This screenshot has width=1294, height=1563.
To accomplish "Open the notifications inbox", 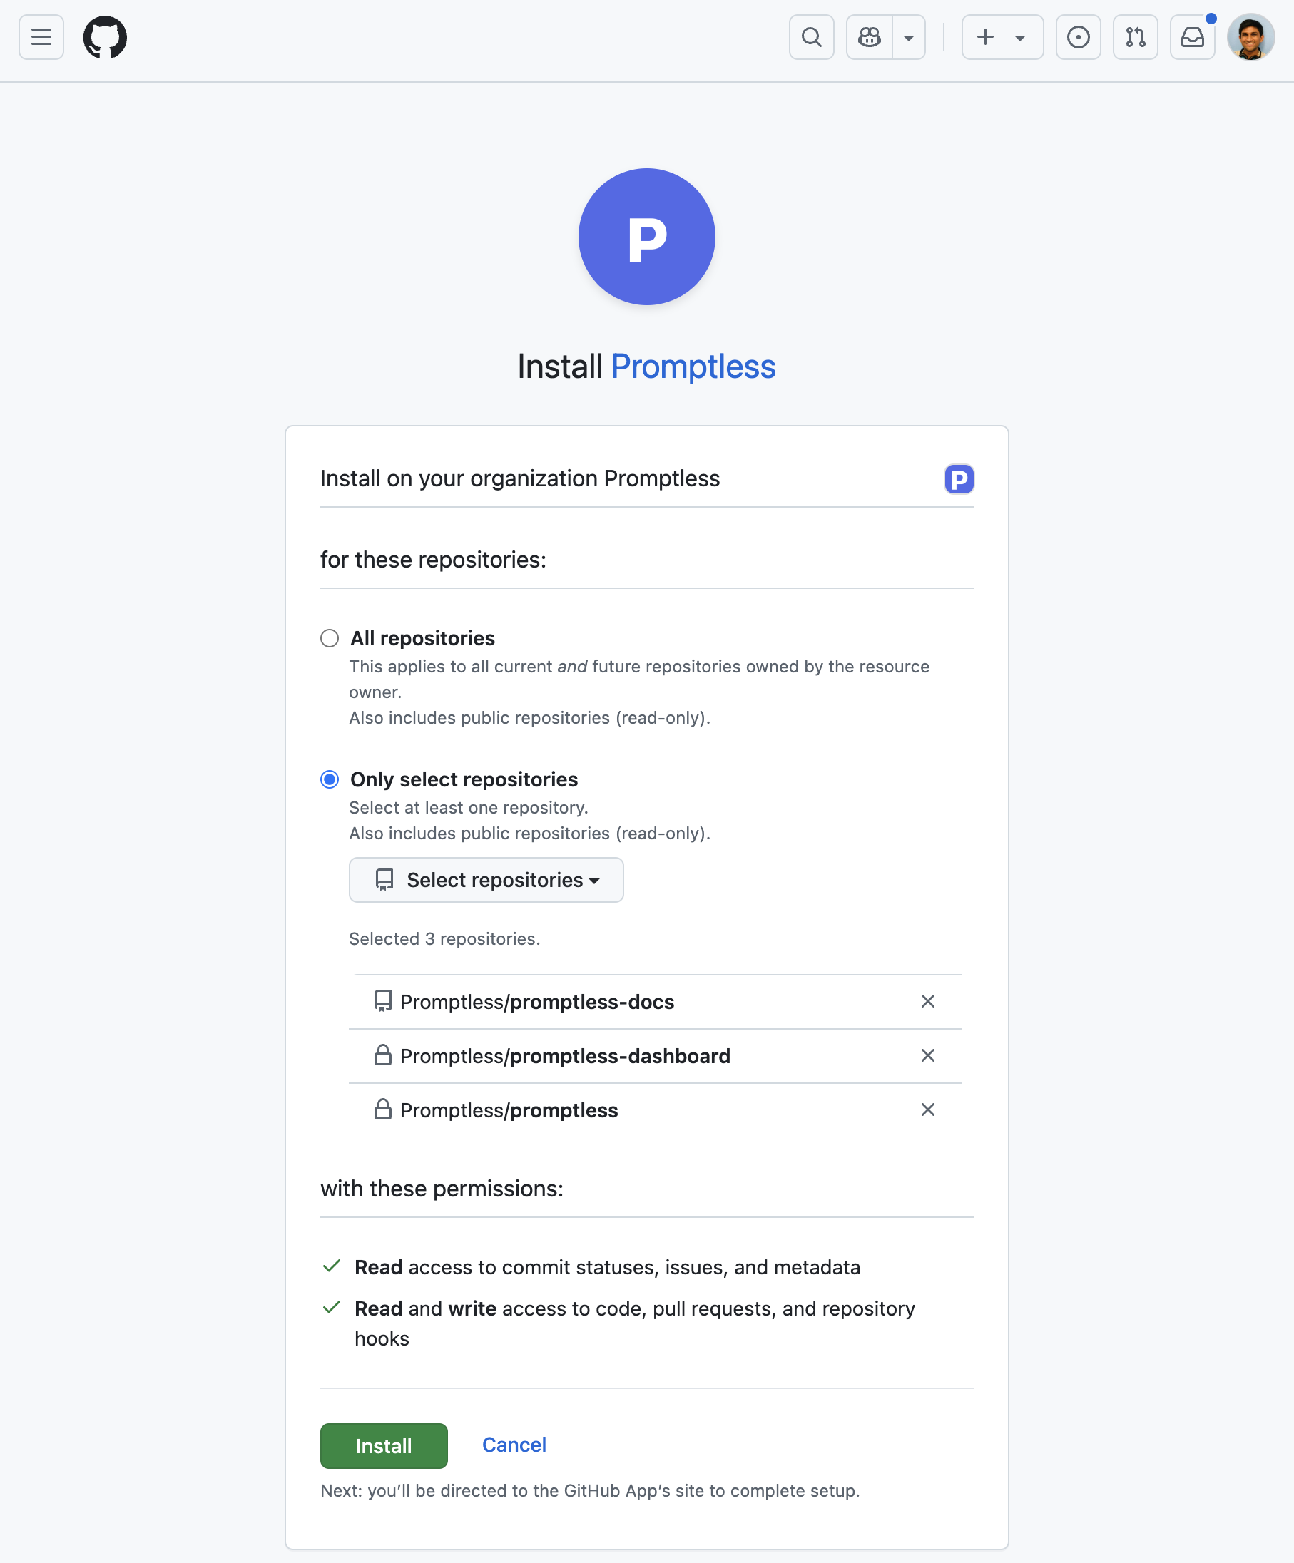I will (x=1192, y=37).
